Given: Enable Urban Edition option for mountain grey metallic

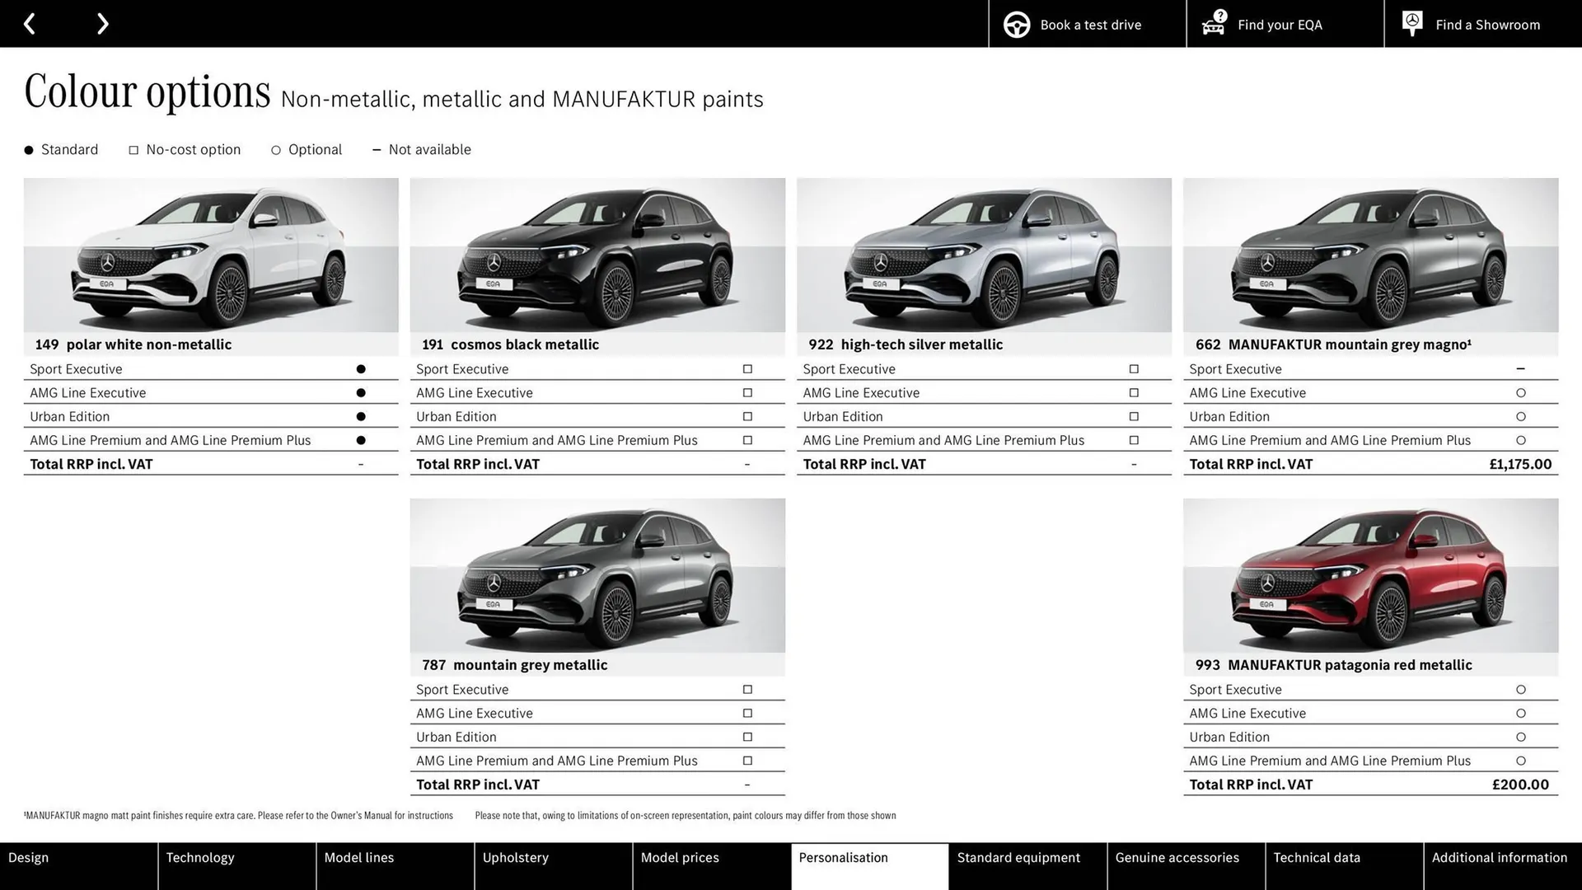Looking at the screenshot, I should (x=747, y=736).
